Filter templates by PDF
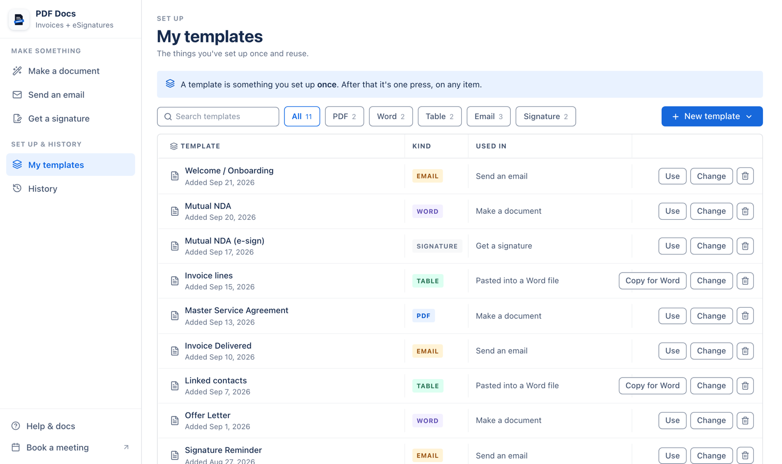Image resolution: width=782 pixels, height=464 pixels. click(x=344, y=116)
